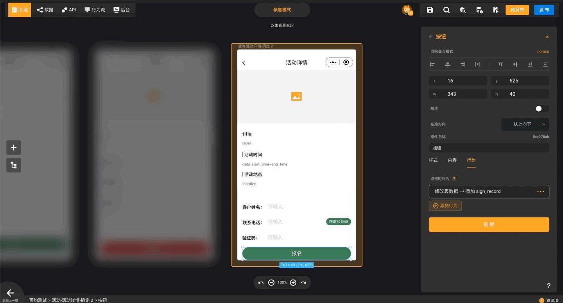The height and width of the screenshot is (303, 563).
Task: Redo the canvas action
Action: 303,283
